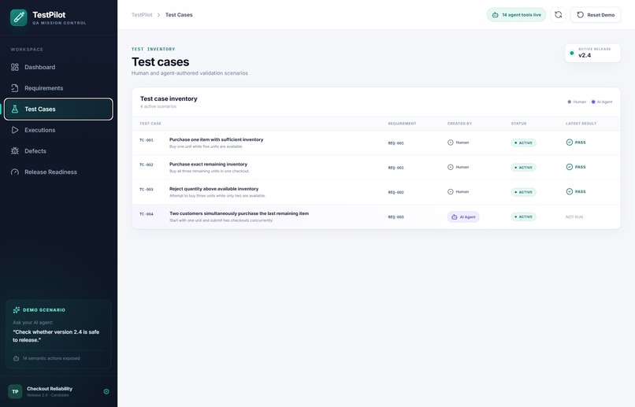
Task: Click Human author icon in TC-003 row
Action: tap(451, 192)
